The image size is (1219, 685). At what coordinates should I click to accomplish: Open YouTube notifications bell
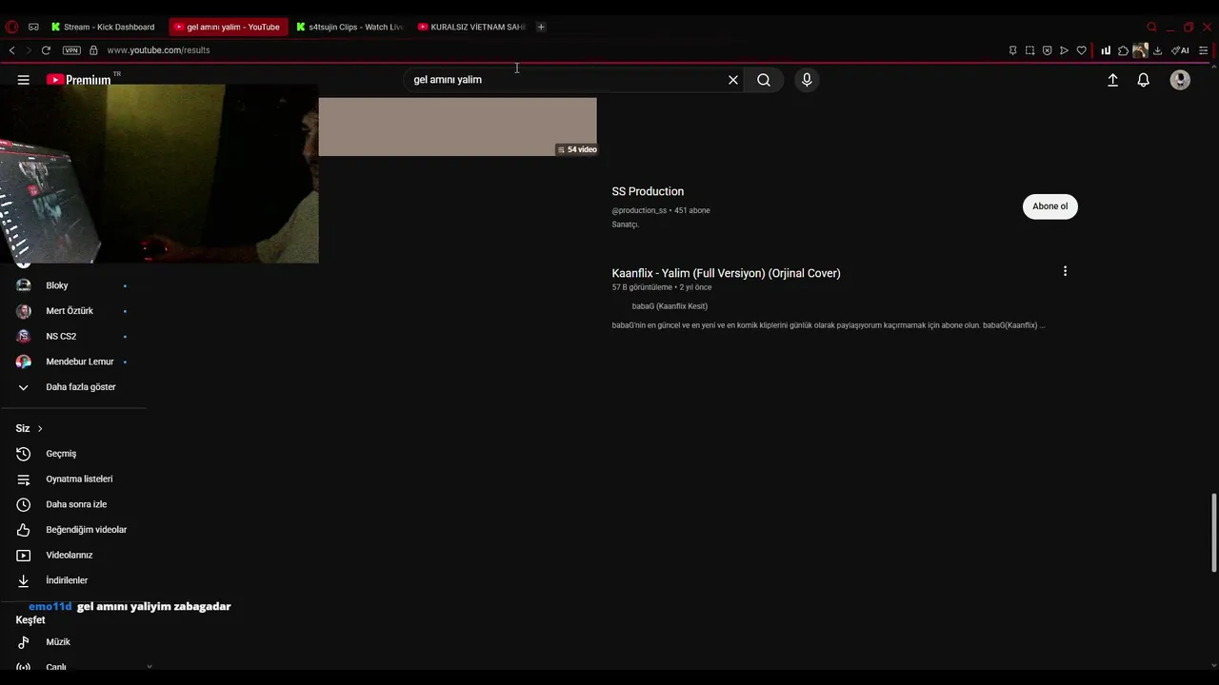pos(1144,80)
